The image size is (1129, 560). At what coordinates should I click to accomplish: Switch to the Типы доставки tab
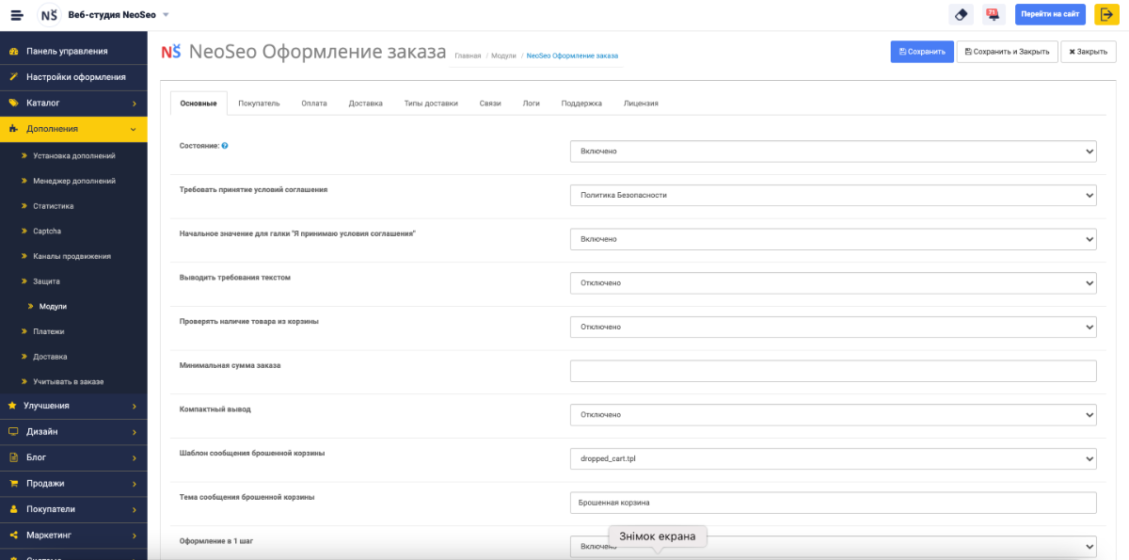[431, 104]
